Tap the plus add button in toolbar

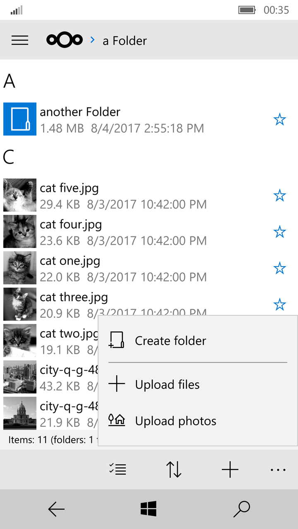tap(230, 469)
